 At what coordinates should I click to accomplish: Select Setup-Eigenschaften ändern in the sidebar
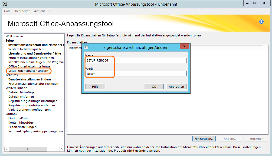[28, 71]
